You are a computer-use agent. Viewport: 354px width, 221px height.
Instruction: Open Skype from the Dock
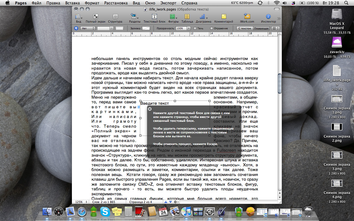tap(105, 212)
